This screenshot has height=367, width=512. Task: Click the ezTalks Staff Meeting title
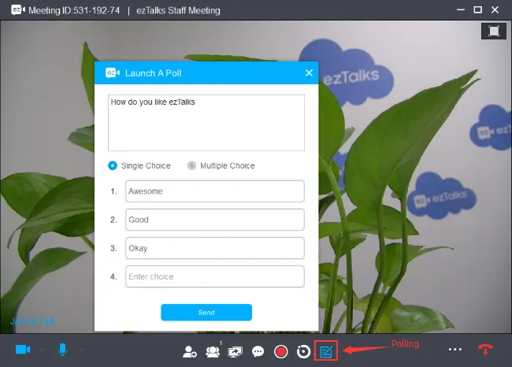pyautogui.click(x=178, y=10)
